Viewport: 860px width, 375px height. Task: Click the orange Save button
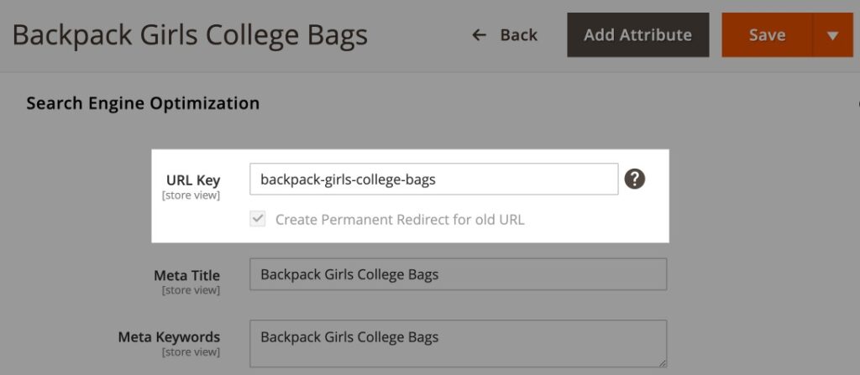767,35
